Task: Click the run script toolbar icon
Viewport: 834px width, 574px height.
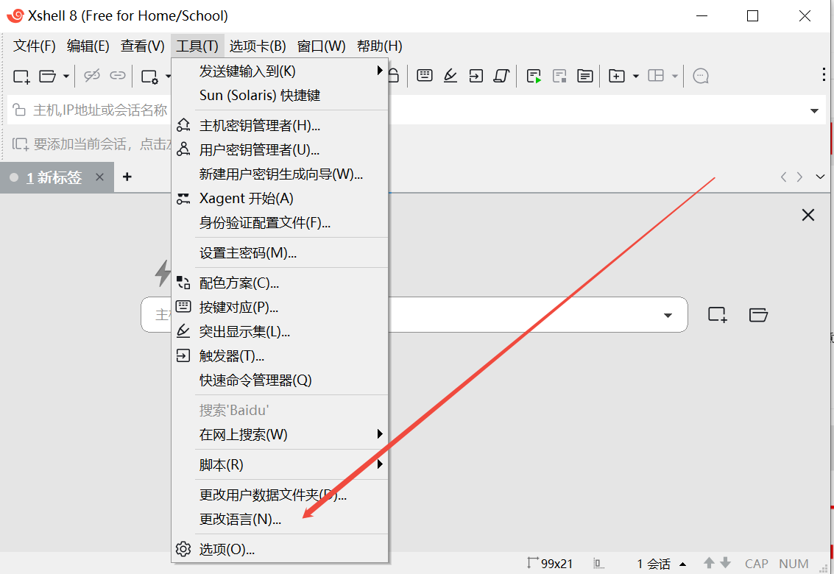Action: (x=534, y=76)
